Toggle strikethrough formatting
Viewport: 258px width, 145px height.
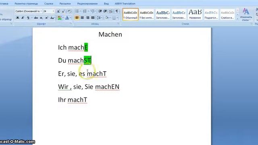36,18
